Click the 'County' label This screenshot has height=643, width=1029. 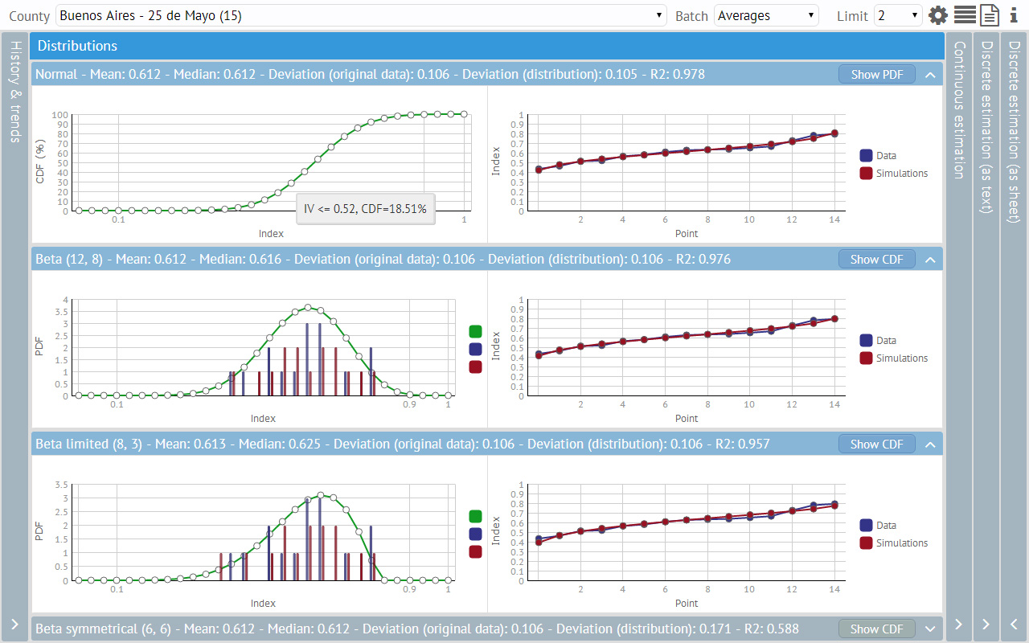pyautogui.click(x=30, y=15)
